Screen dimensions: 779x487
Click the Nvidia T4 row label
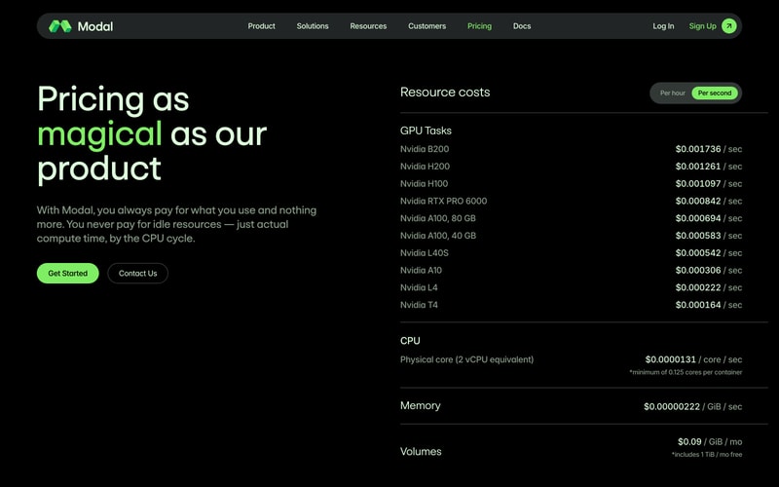tap(419, 305)
